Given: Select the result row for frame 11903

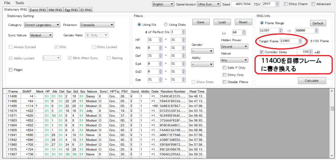Looking at the screenshot, I should [105, 120].
